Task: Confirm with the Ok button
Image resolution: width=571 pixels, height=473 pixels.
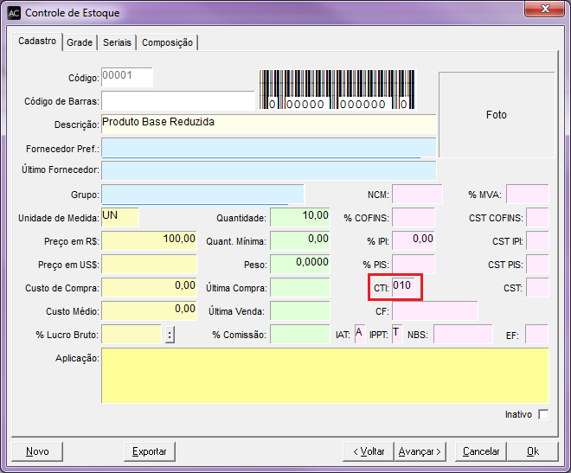Action: [x=532, y=451]
